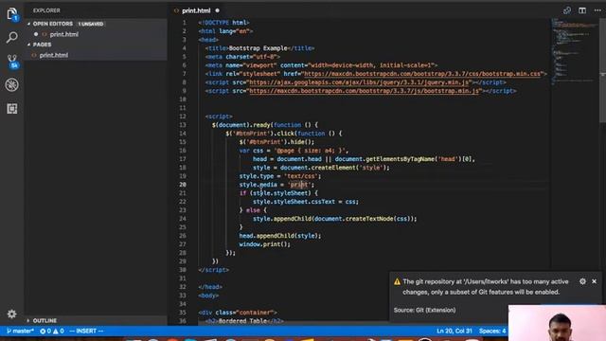
Task: Click the 'Bootstrap Example' title text
Action: click(258, 48)
